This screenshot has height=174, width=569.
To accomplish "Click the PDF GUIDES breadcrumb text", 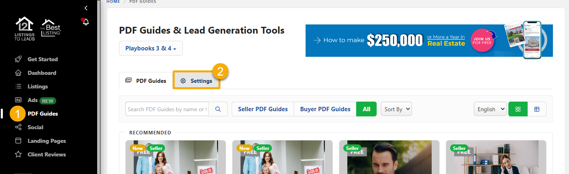I will tap(143, 2).
